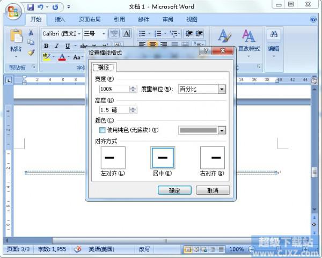The width and height of the screenshot is (322, 258).
Task: Open the gray color picker dropdown
Action: (x=222, y=130)
